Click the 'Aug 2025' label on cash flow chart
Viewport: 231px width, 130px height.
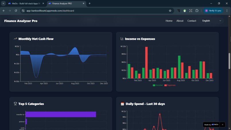tap(75, 84)
